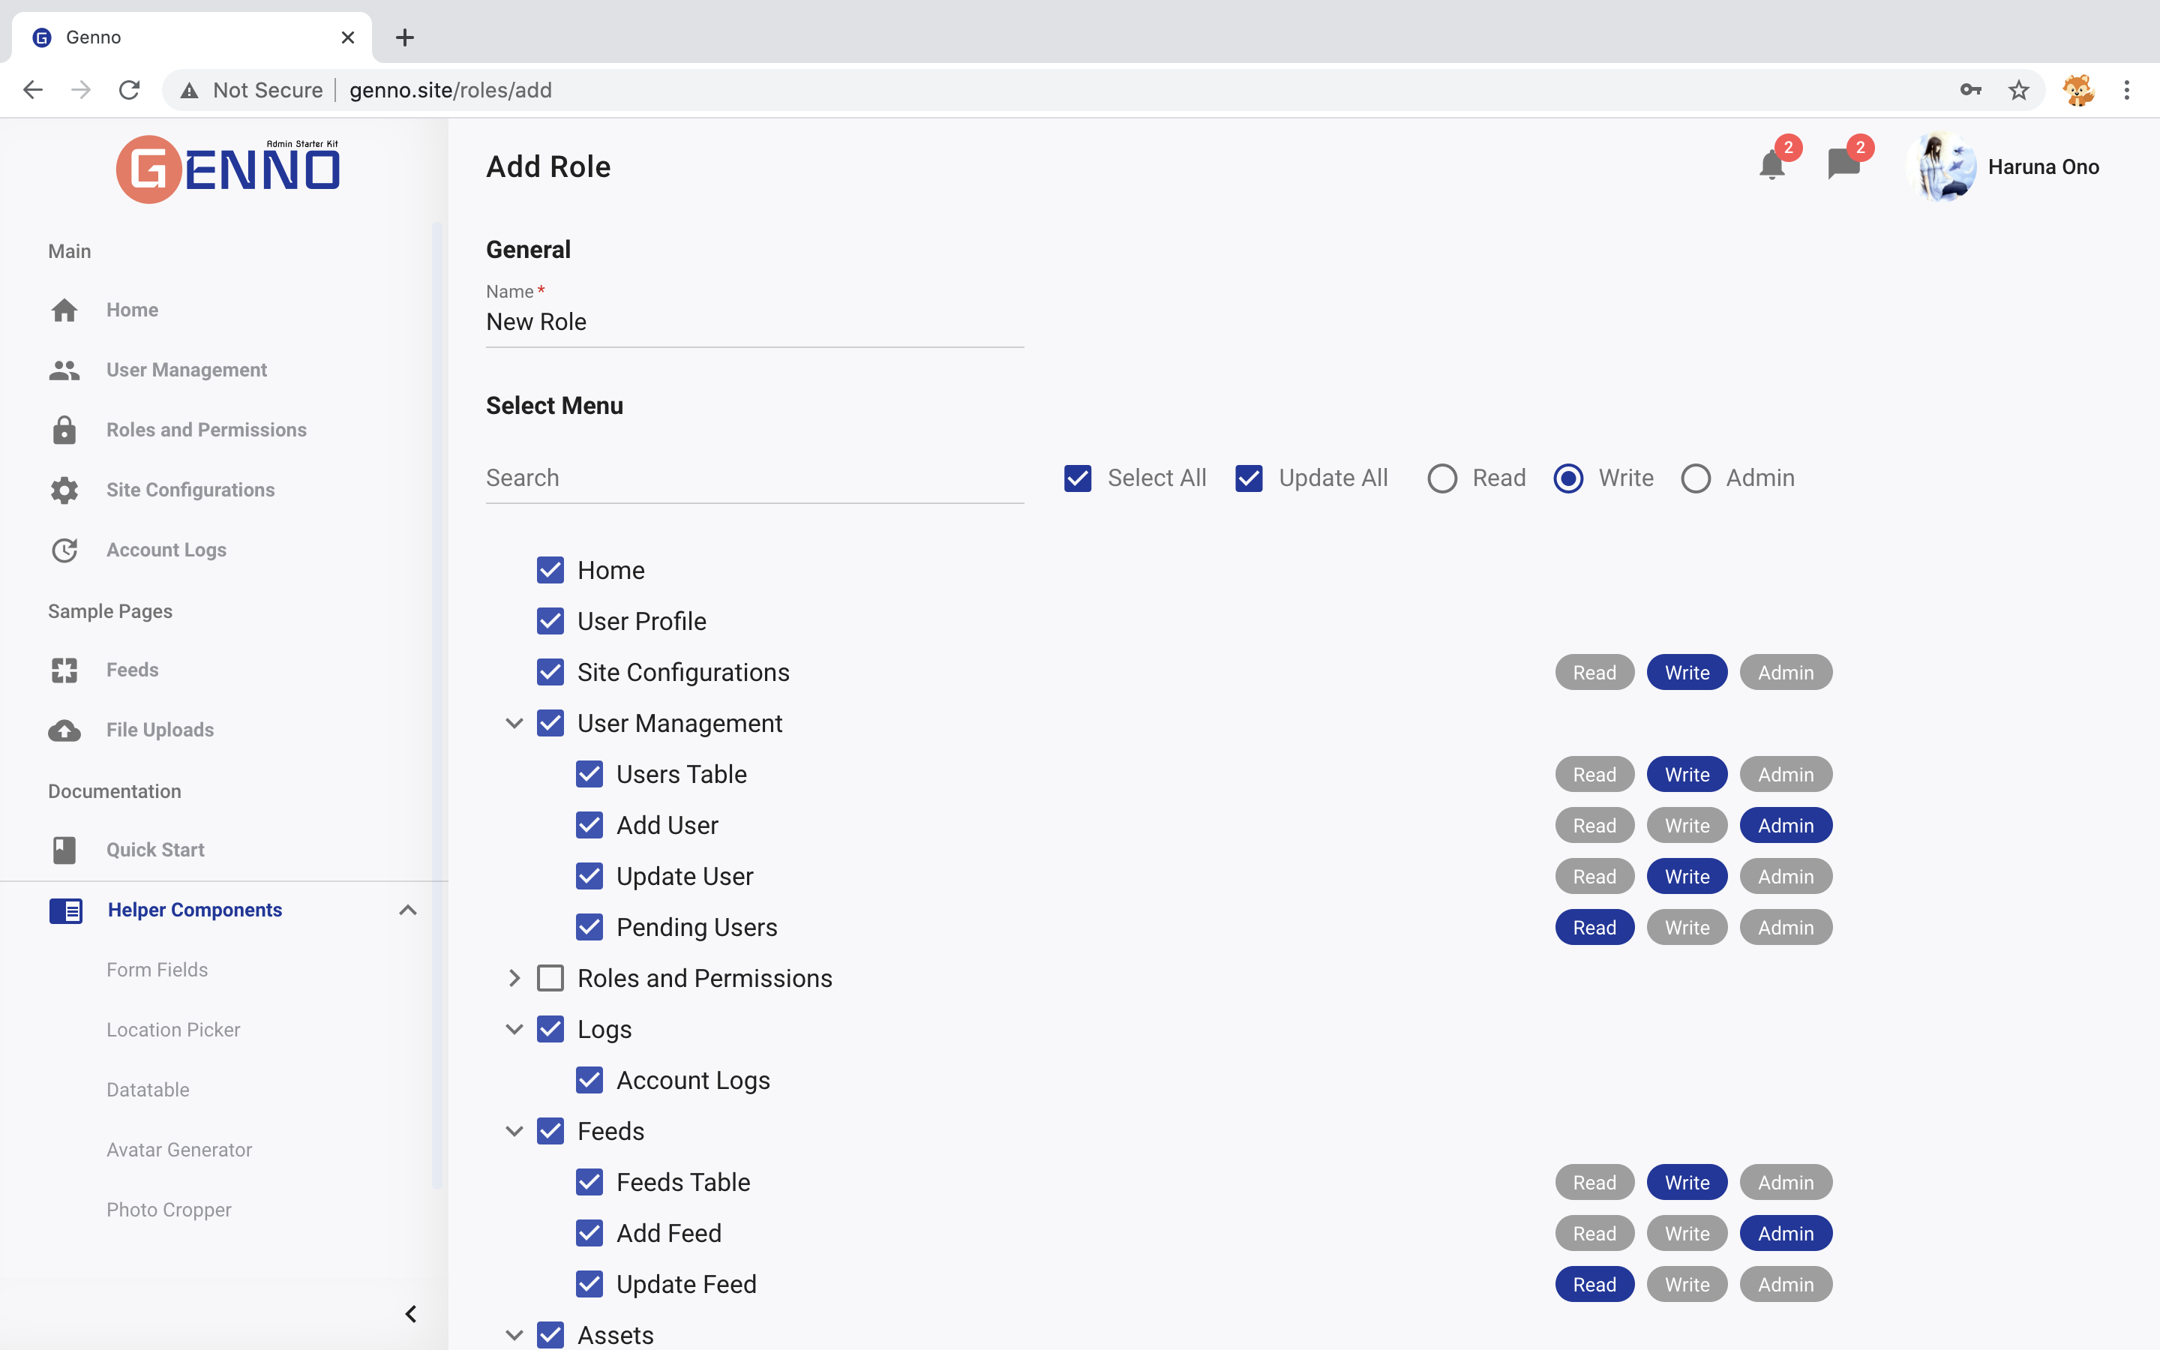2160x1350 pixels.
Task: Uncheck the Site Configurations tree checkbox
Action: coord(550,672)
